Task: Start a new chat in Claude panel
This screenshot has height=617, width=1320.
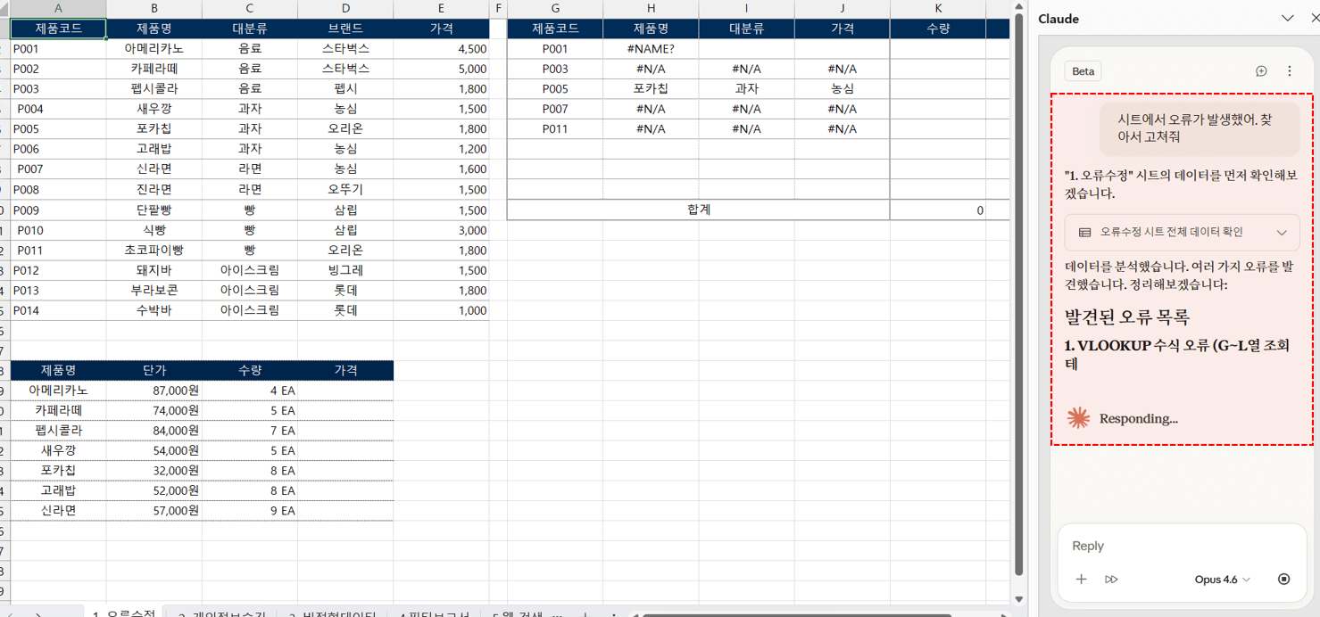Action: click(x=1261, y=71)
